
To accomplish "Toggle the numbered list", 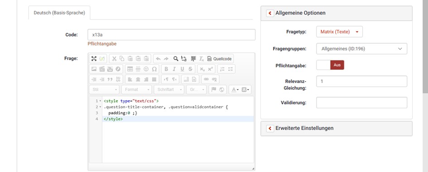I will click(x=222, y=69).
